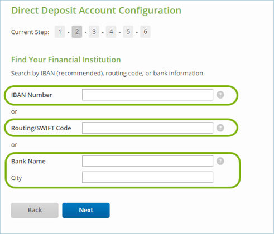Viewport: 274px width, 234px height.
Task: Select the highlighted step 2 box
Action: click(77, 32)
